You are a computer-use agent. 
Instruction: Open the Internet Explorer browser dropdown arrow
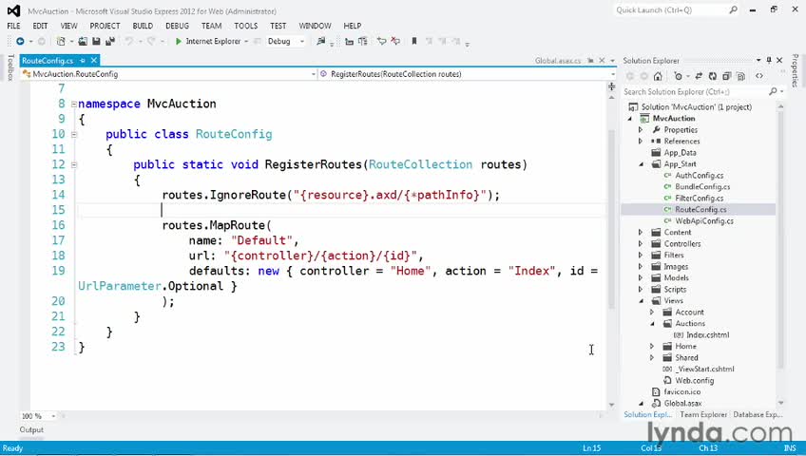246,41
